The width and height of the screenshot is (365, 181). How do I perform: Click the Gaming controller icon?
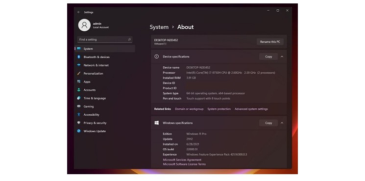(x=79, y=106)
